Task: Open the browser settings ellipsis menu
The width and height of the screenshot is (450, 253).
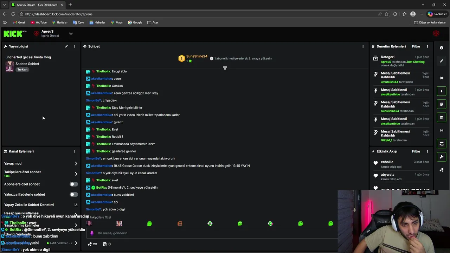Action: pyautogui.click(x=421, y=14)
